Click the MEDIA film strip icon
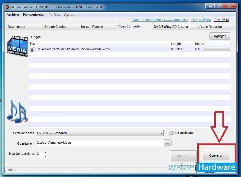Screen dimensions: 241x177 click(x=18, y=46)
